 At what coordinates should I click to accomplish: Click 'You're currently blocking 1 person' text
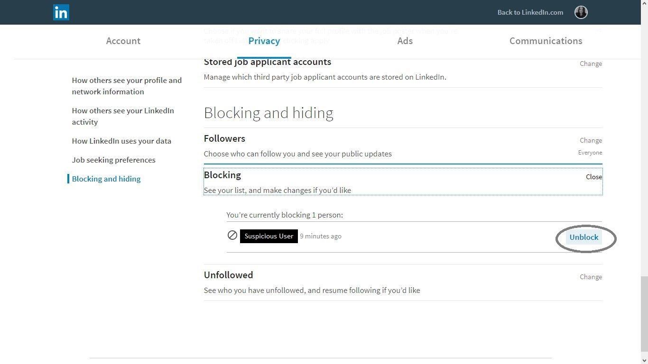click(285, 215)
